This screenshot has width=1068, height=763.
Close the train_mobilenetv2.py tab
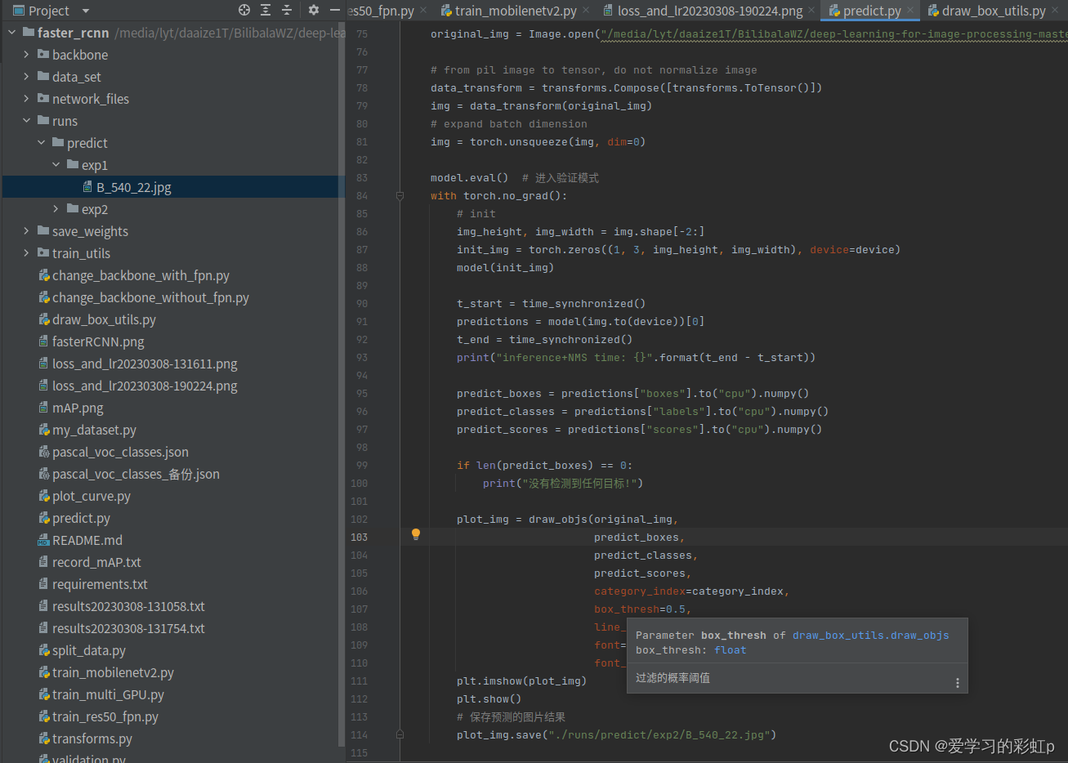(x=586, y=11)
